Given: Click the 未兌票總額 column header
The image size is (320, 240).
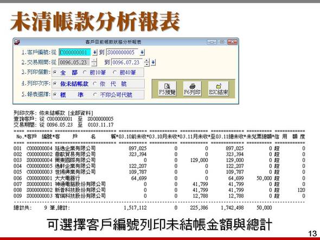Looking at the screenshot, I should [260, 137].
